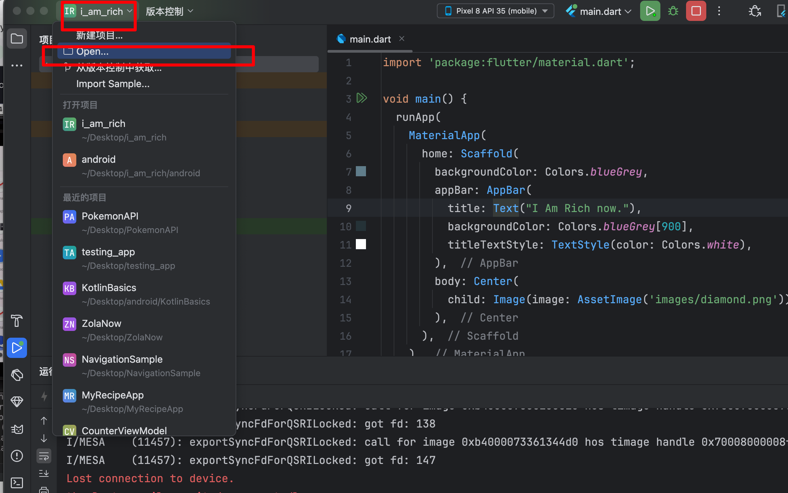The height and width of the screenshot is (493, 788).
Task: Click the down arrow in Run console
Action: [44, 438]
